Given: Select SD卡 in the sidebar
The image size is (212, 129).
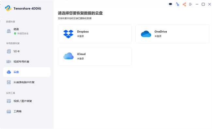Looking at the screenshot, I should [27, 51].
